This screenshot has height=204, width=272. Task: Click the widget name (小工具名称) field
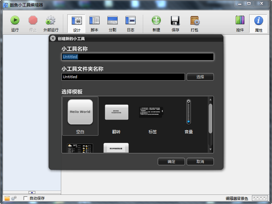[138, 57]
